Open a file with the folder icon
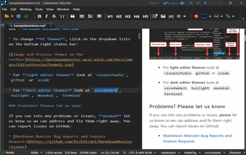The image size is (246, 155). click(7, 16)
